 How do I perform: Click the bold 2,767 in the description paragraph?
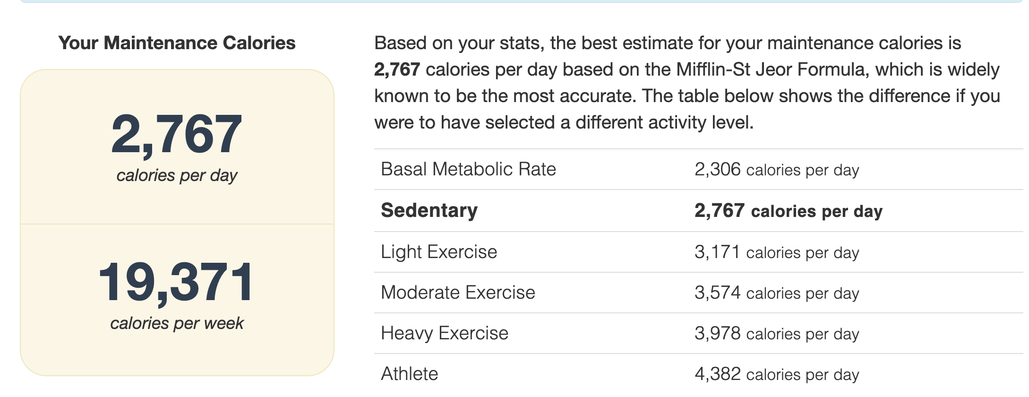[x=397, y=69]
